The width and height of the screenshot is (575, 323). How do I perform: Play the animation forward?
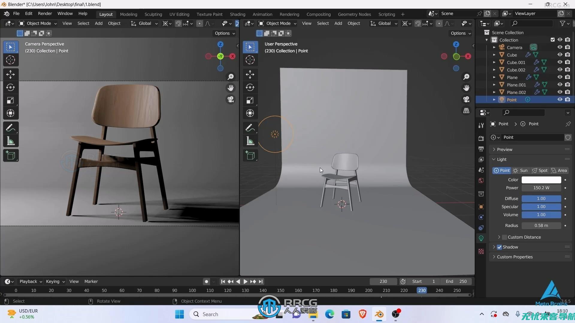click(245, 281)
